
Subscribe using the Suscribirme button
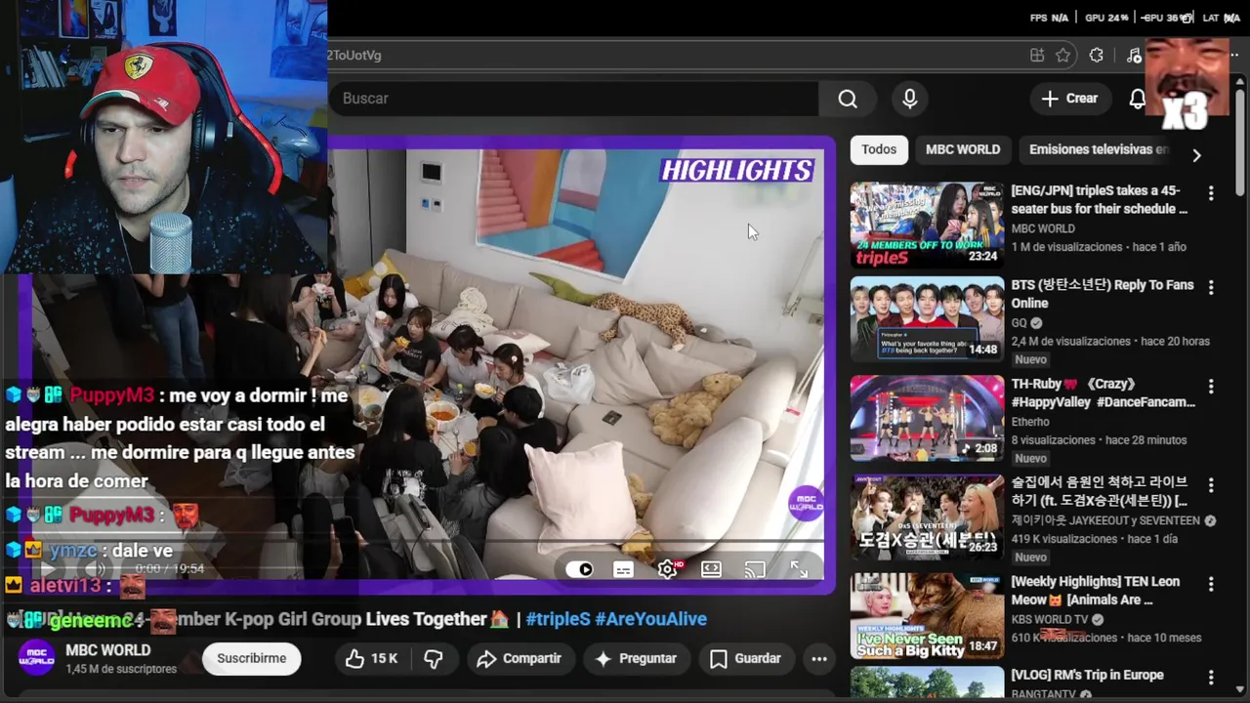coord(252,659)
